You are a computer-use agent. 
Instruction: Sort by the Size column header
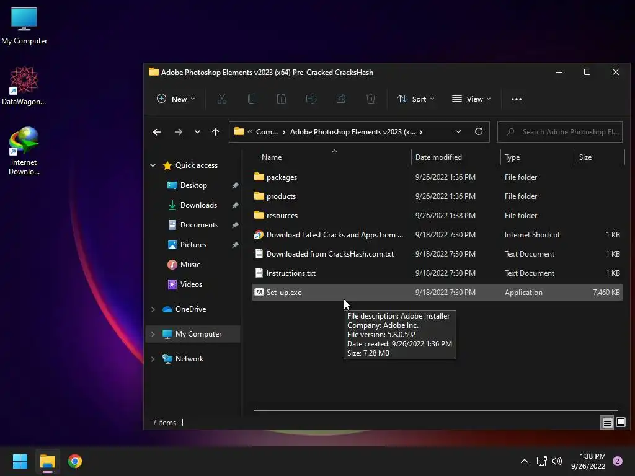(600, 157)
